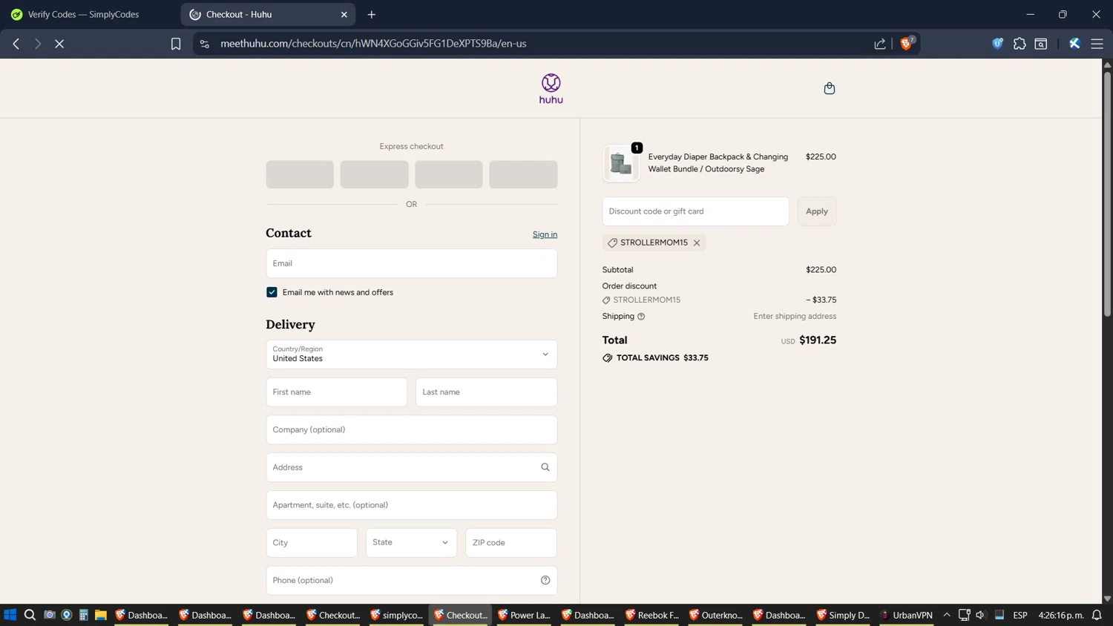Switch to Power La... taskbar window
Viewport: 1113px width, 626px height.
[525, 615]
